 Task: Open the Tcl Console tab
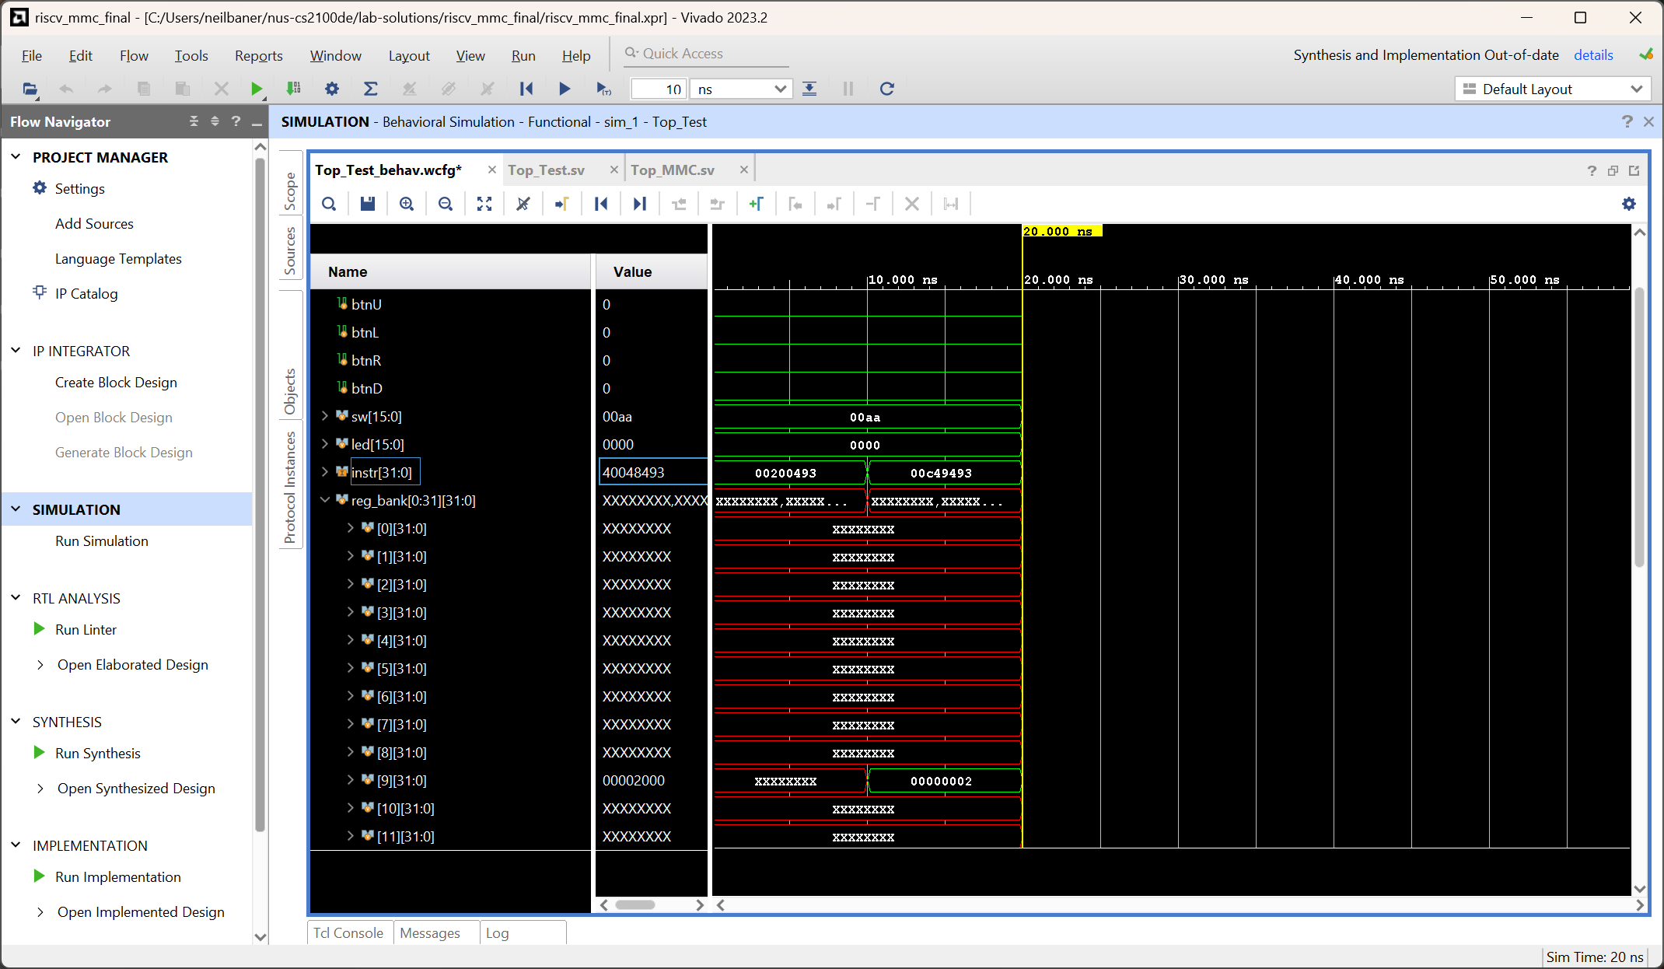tap(348, 932)
